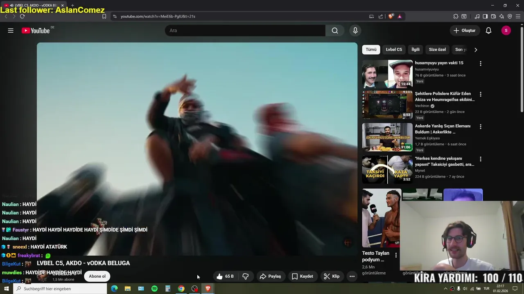
Task: Select the İlgili filter chip
Action: tap(416, 49)
